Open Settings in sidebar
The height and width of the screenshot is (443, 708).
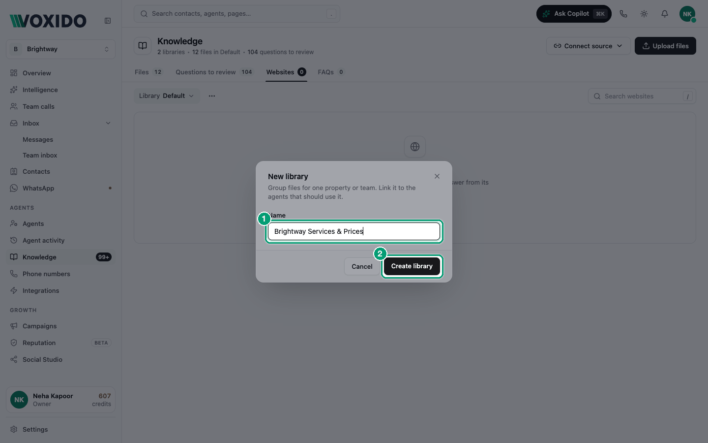(60, 429)
